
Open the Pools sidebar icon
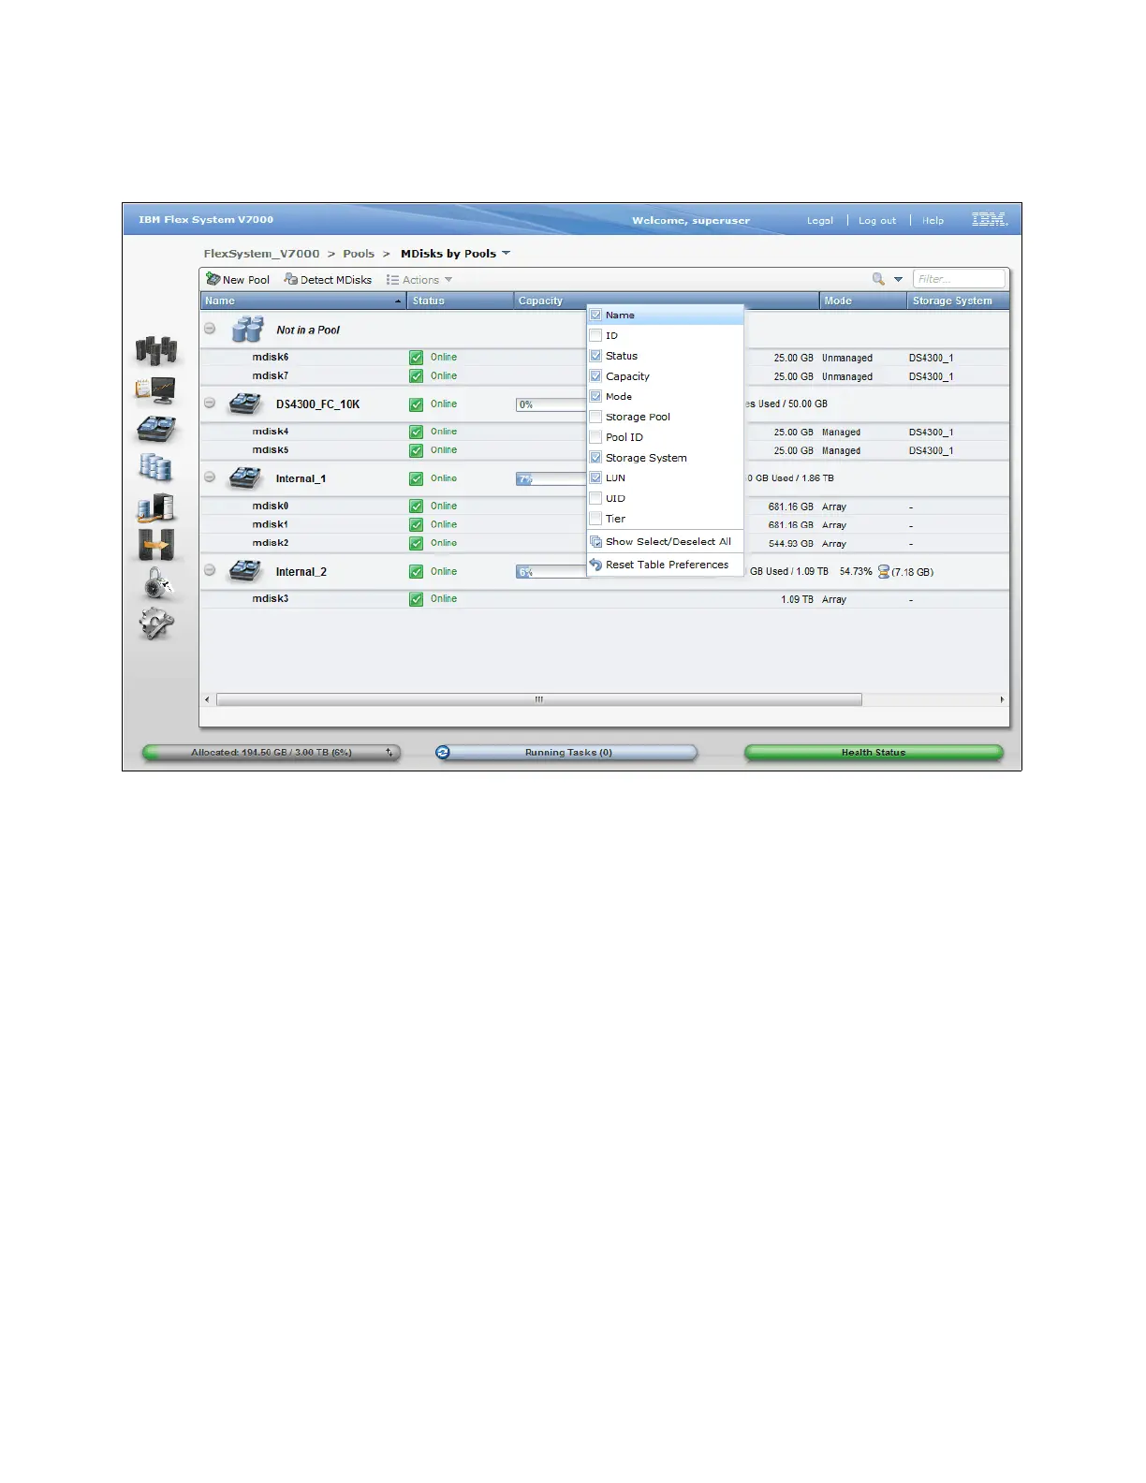click(x=156, y=429)
